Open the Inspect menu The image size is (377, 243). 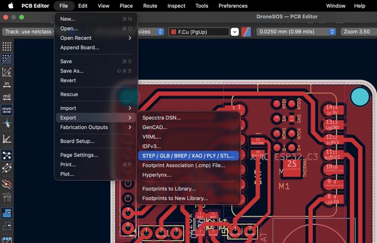[176, 6]
